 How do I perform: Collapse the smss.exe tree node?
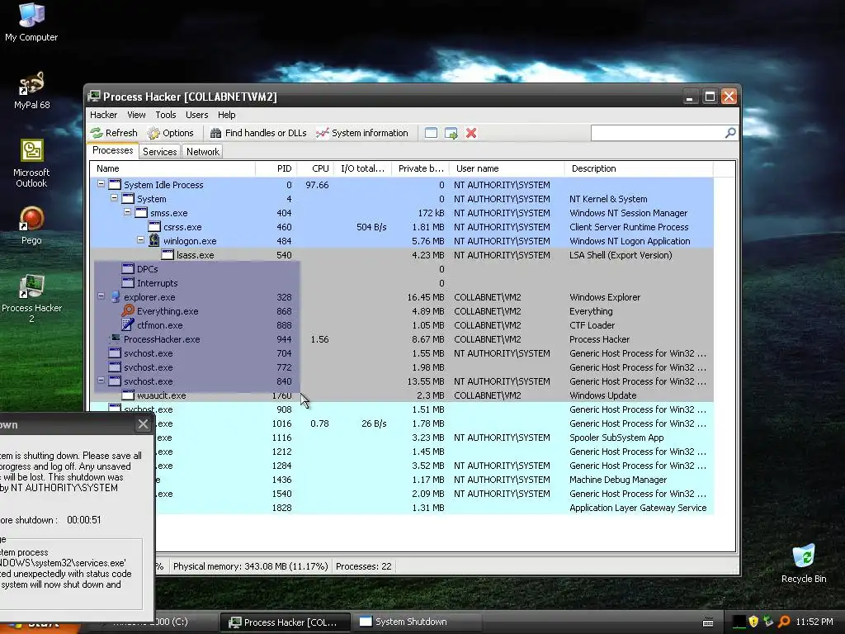point(127,212)
